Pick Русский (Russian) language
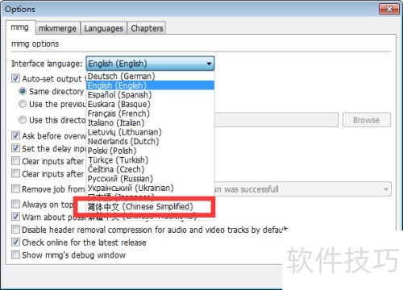 [150, 179]
